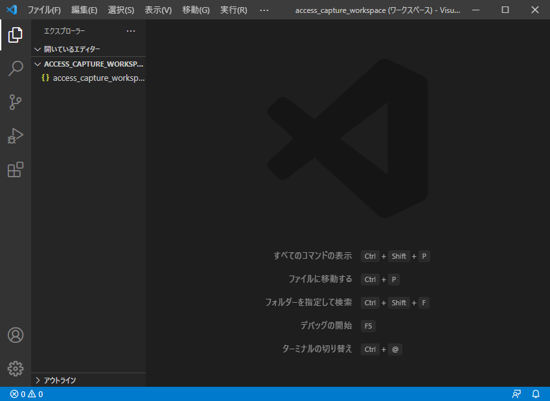Collapse the ACCESS_CAPTURE_WORKSP... folder section

point(88,64)
